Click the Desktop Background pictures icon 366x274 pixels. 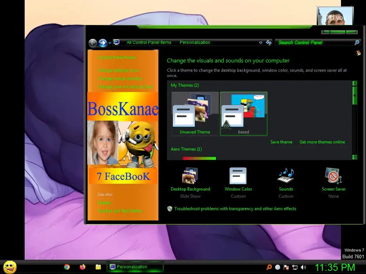click(x=190, y=176)
